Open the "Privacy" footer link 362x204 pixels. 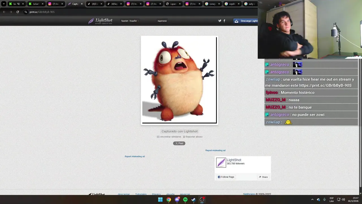pos(156,194)
